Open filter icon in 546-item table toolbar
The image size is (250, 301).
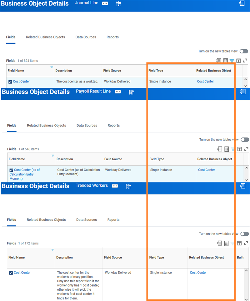233,149
